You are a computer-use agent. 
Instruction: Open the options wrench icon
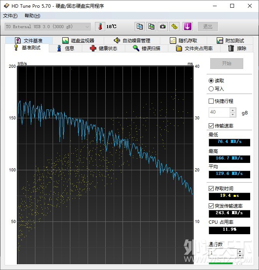click(175, 27)
